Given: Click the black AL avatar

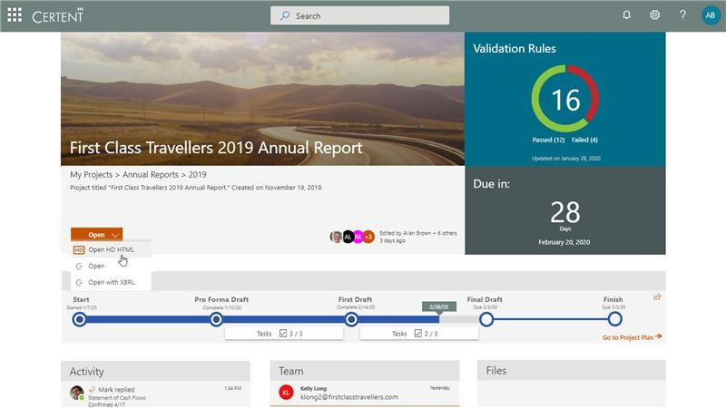Looking at the screenshot, I should [x=348, y=237].
